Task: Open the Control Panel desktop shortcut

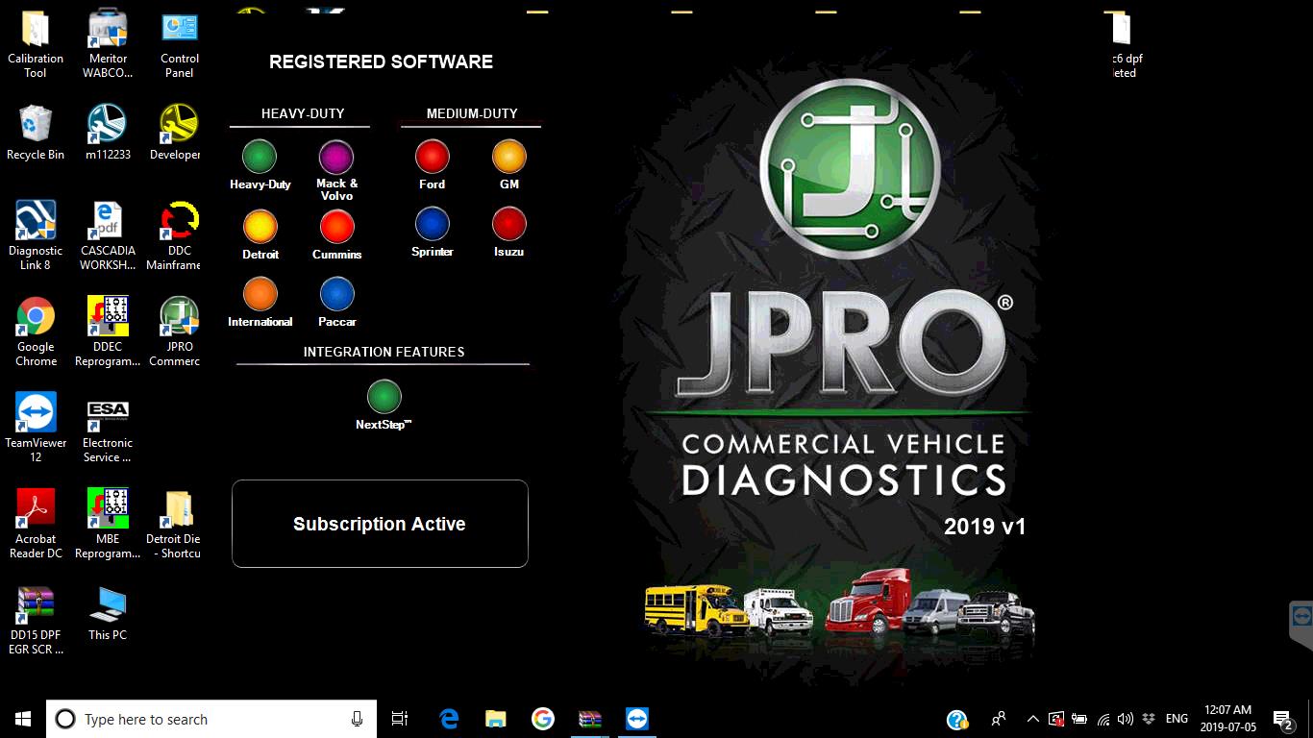Action: click(x=180, y=43)
